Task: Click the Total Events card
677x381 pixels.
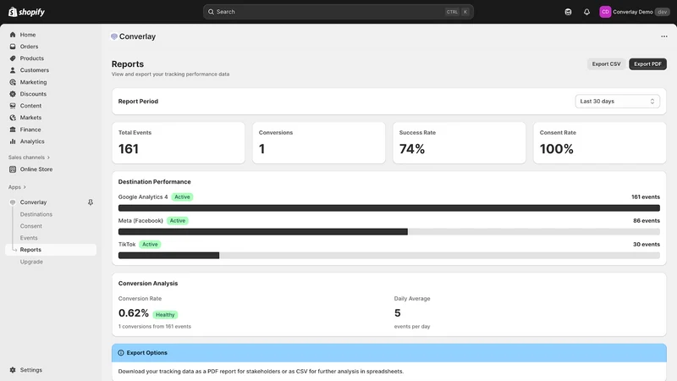Action: pyautogui.click(x=179, y=142)
